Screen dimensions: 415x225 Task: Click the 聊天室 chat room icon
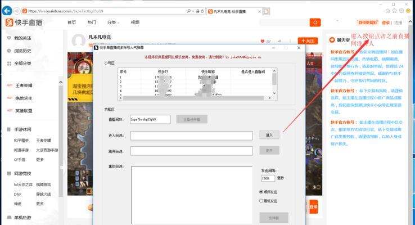click(332, 40)
